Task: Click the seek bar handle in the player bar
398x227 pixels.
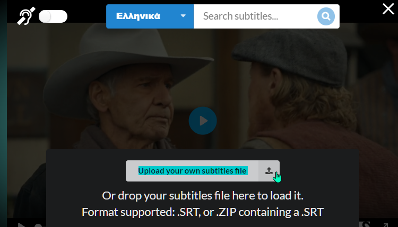Action: click(38, 225)
